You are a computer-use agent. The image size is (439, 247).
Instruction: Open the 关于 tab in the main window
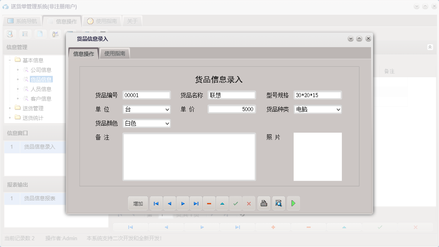pyautogui.click(x=132, y=20)
